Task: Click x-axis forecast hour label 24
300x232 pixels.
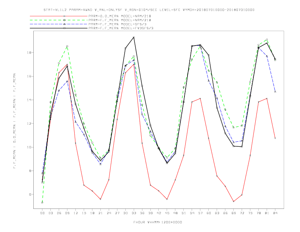Action: tap(109, 213)
